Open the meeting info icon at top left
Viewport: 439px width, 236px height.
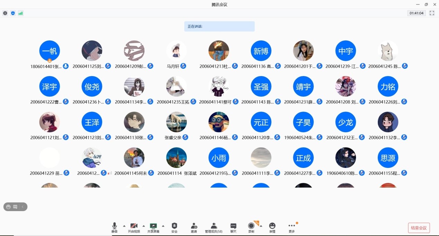(5, 13)
